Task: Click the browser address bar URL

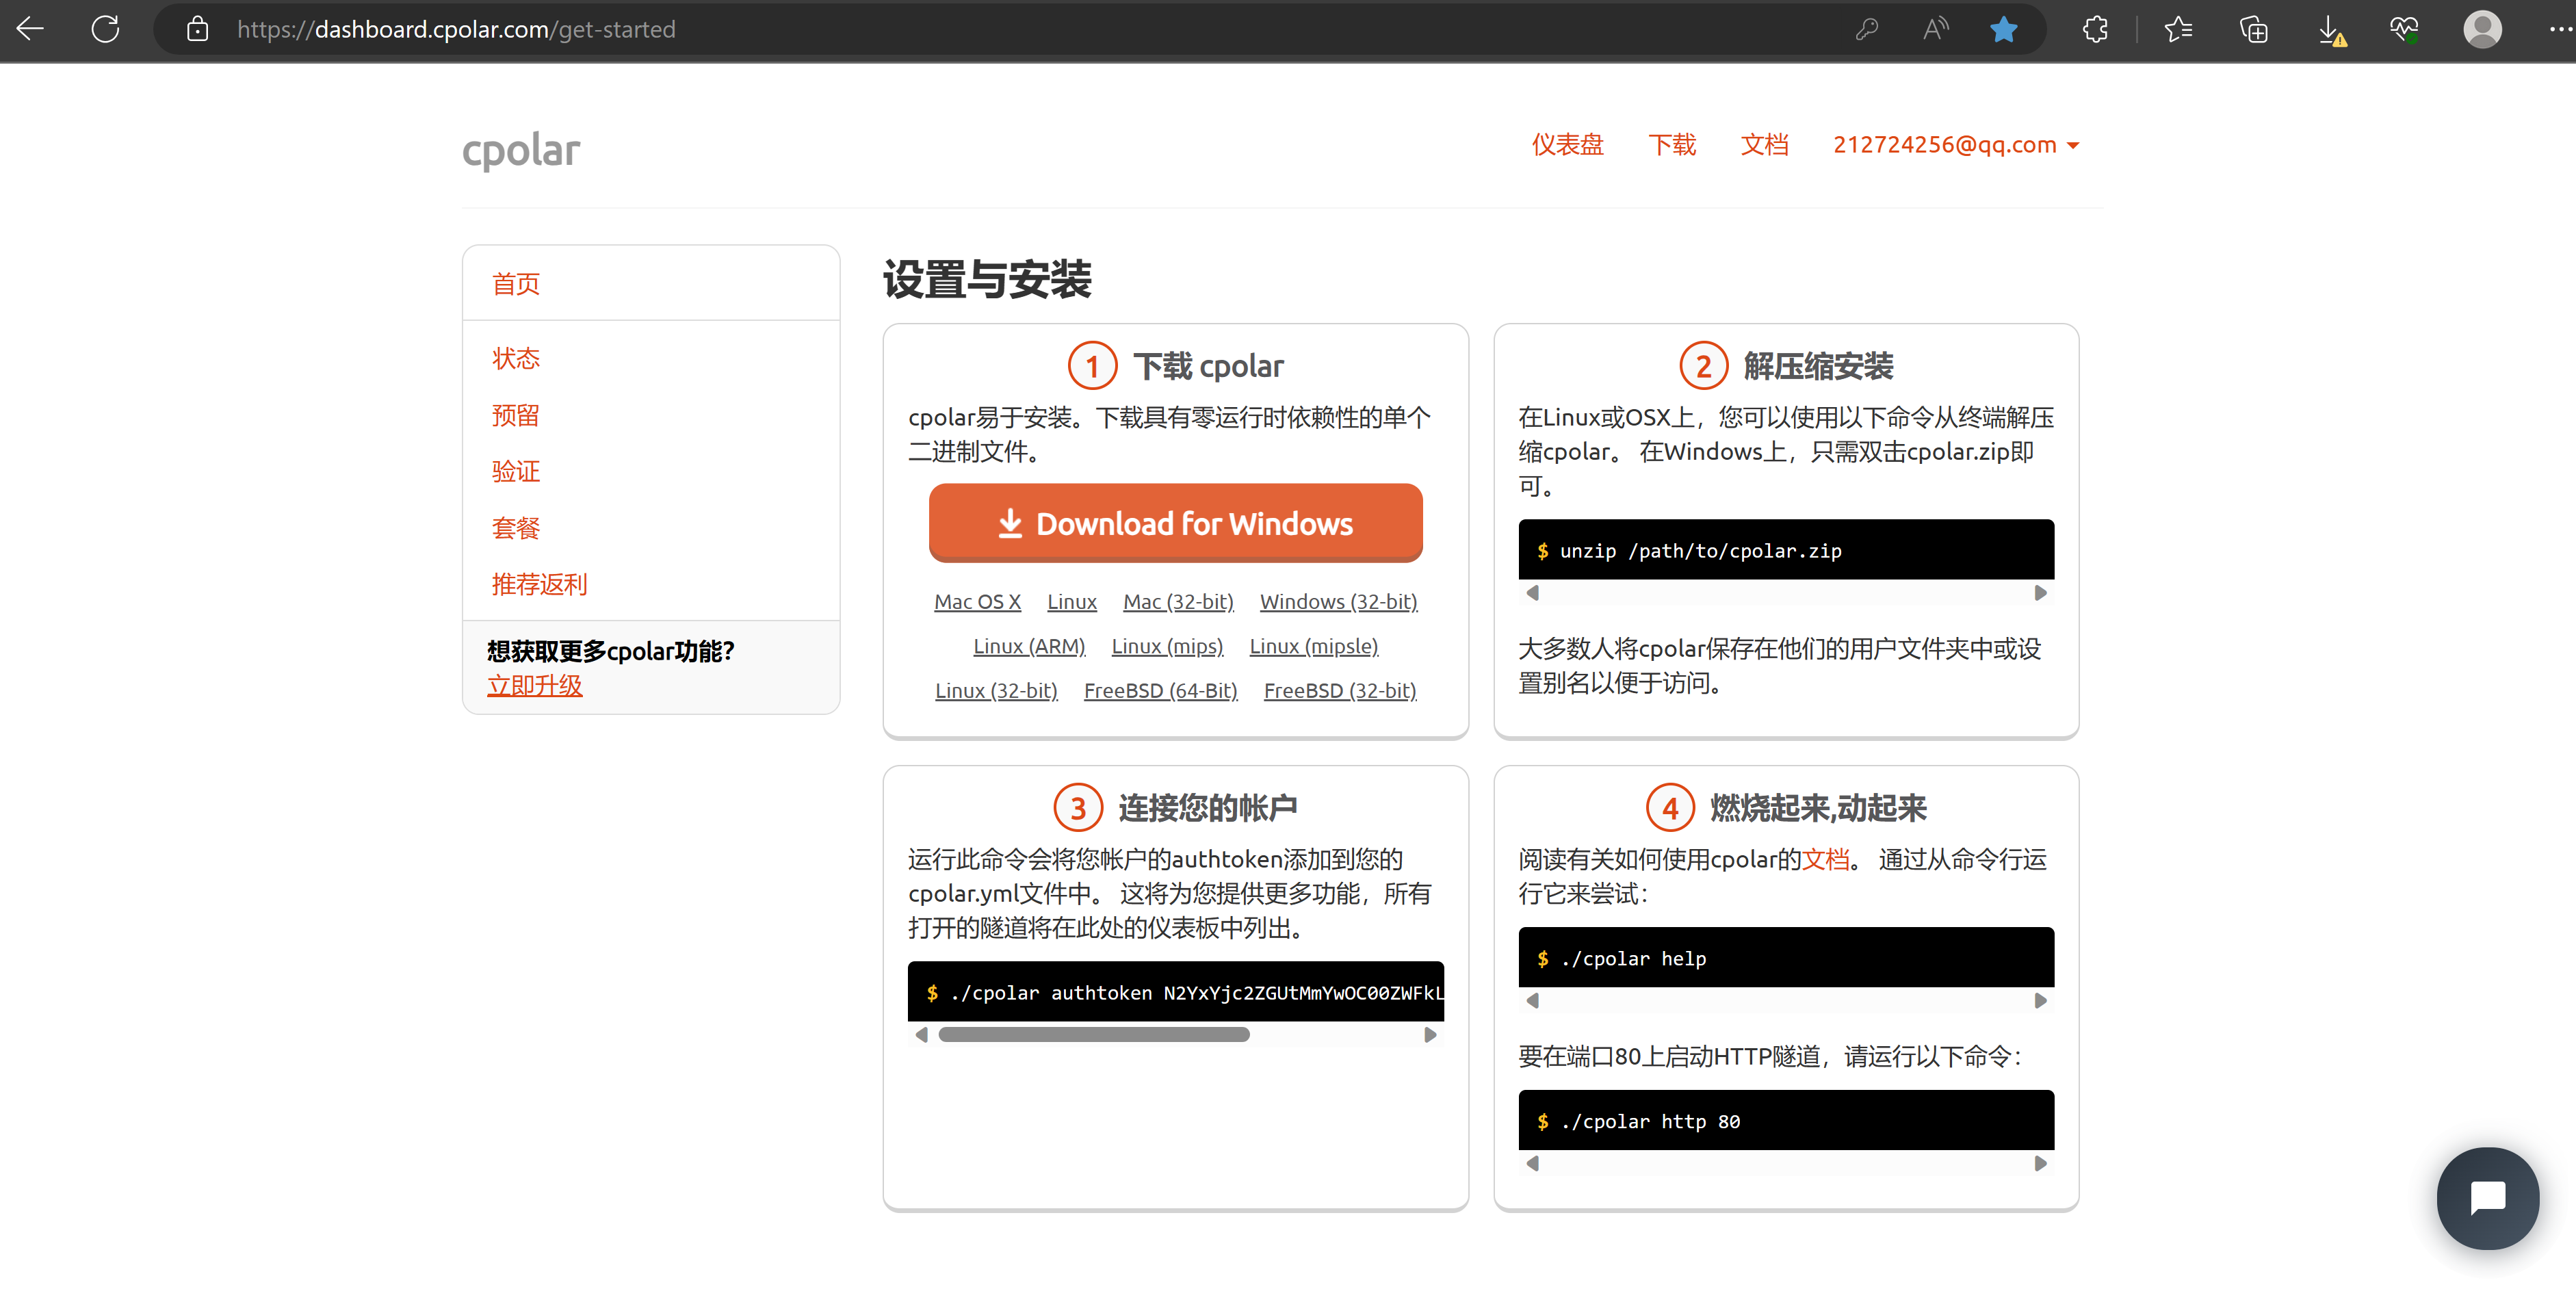Action: point(456,29)
